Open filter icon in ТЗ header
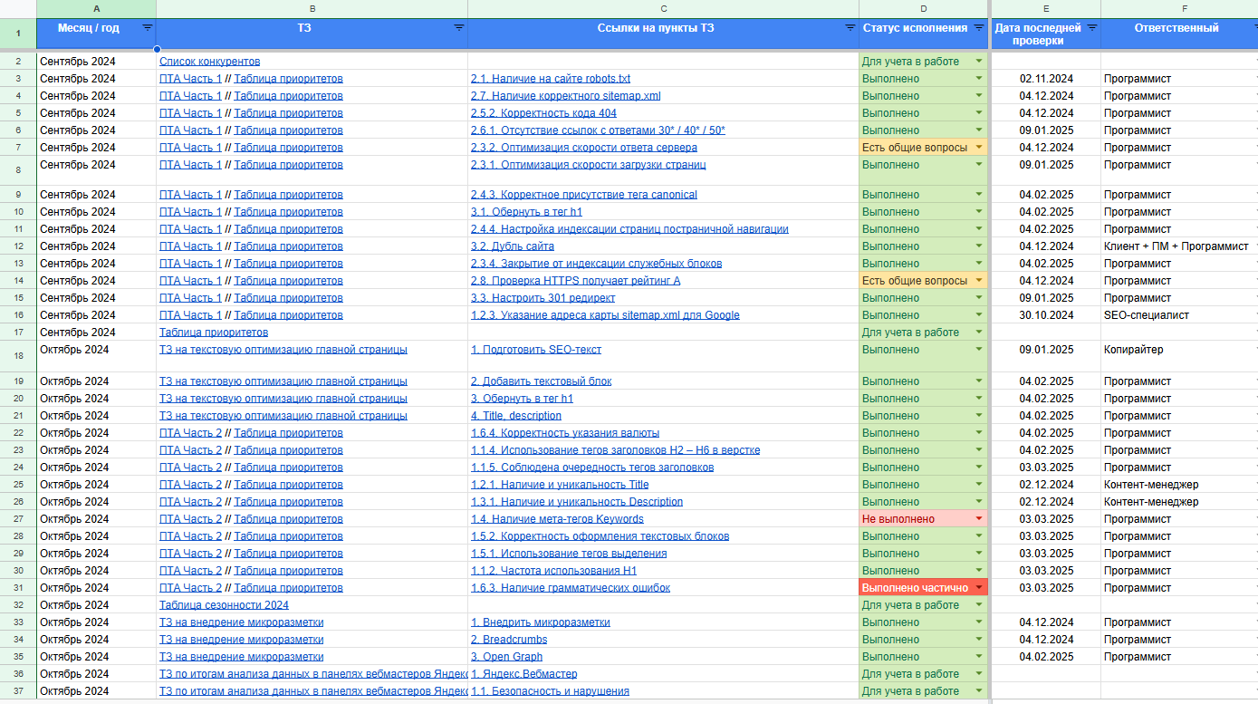This screenshot has height=704, width=1258. click(x=459, y=28)
